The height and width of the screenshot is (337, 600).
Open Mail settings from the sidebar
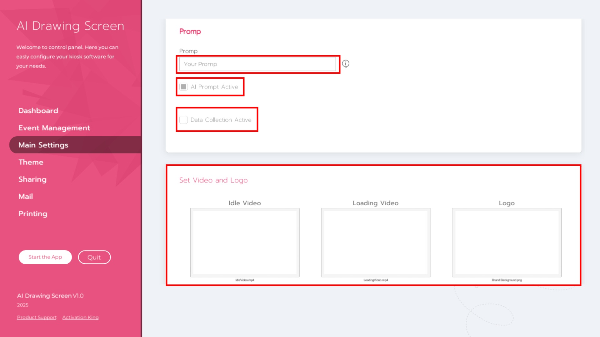pyautogui.click(x=26, y=197)
